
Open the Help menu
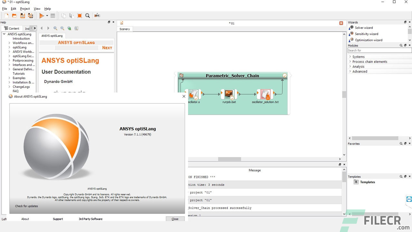48,9
